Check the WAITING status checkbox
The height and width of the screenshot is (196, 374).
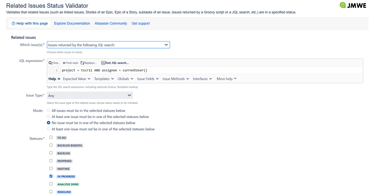click(51, 168)
